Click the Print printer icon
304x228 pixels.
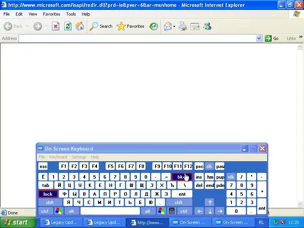183,26
